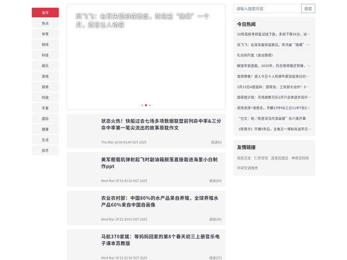Switch to the 体育 category

point(45,34)
